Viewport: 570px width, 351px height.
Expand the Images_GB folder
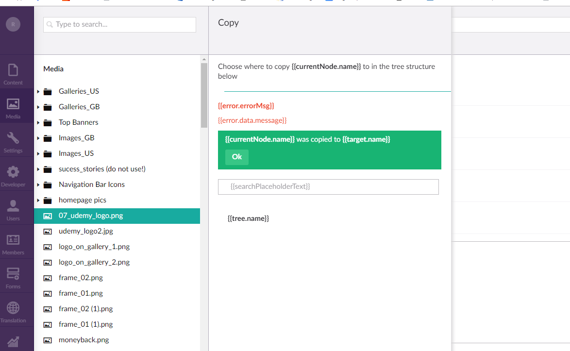pos(38,138)
